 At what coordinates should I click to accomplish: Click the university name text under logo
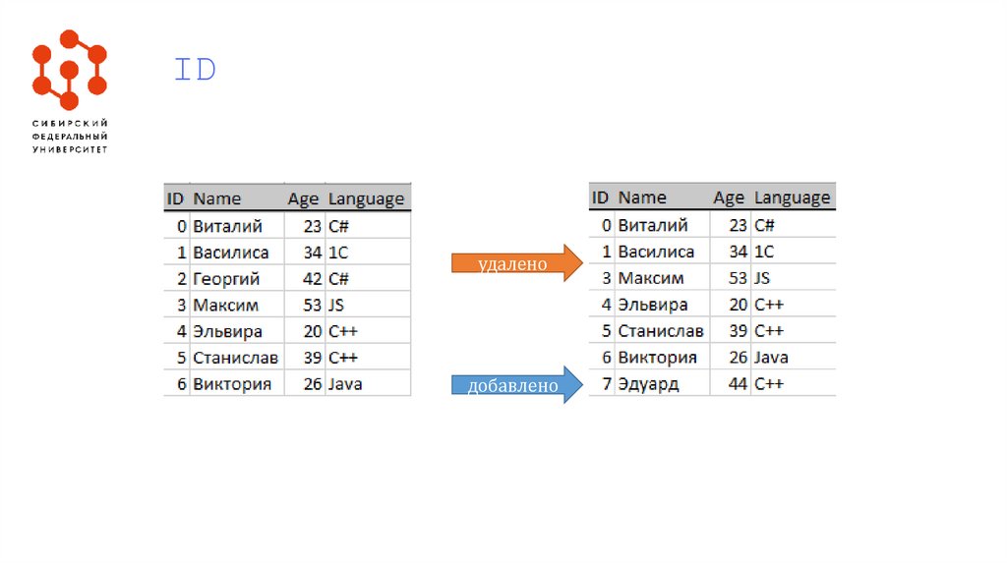[x=69, y=135]
